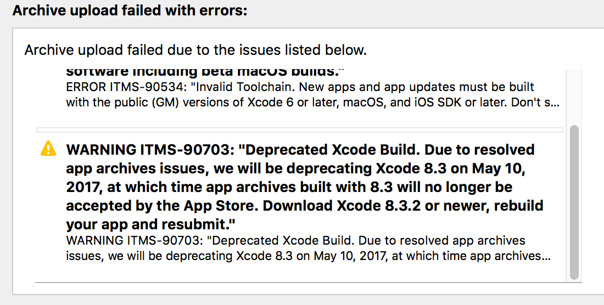The height and width of the screenshot is (305, 604).
Task: Click scrollbar track below the thumb
Action: pos(574,281)
